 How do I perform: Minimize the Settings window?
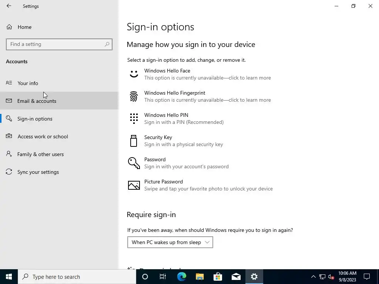pos(336,6)
